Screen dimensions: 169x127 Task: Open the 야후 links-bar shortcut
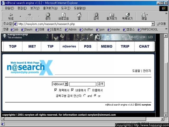coord(40,29)
